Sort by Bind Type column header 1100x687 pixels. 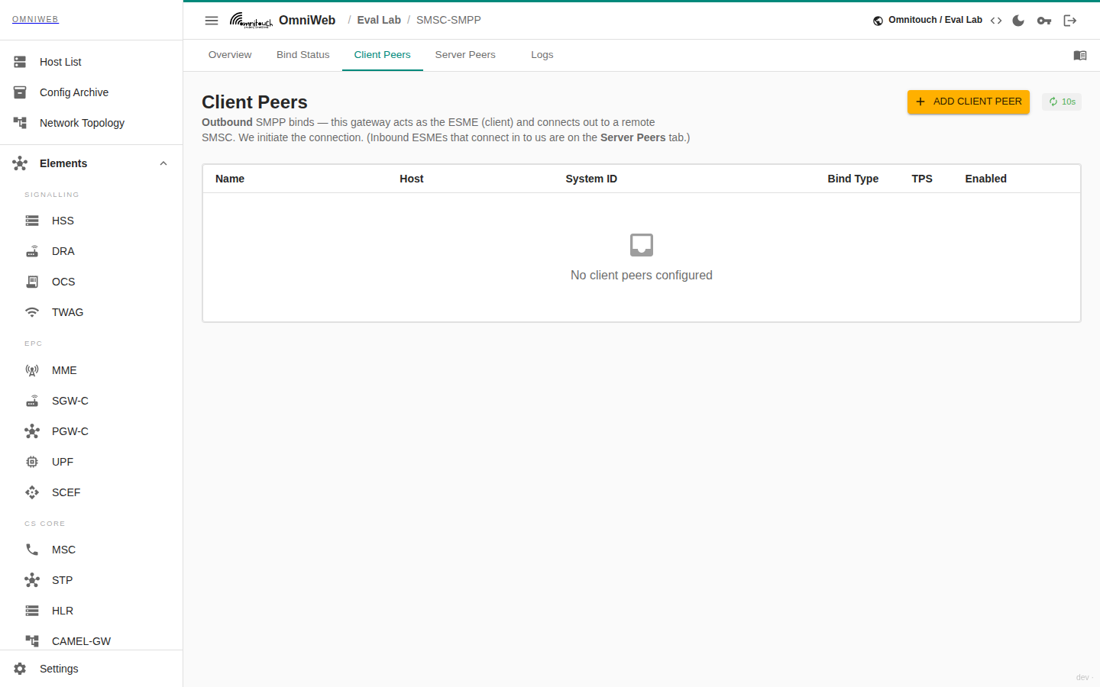click(x=853, y=179)
